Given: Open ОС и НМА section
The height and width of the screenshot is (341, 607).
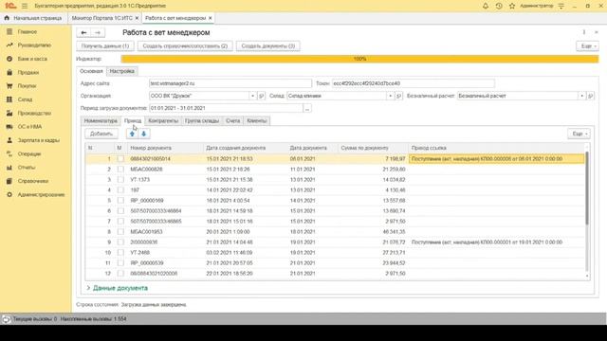Looking at the screenshot, I should point(29,127).
